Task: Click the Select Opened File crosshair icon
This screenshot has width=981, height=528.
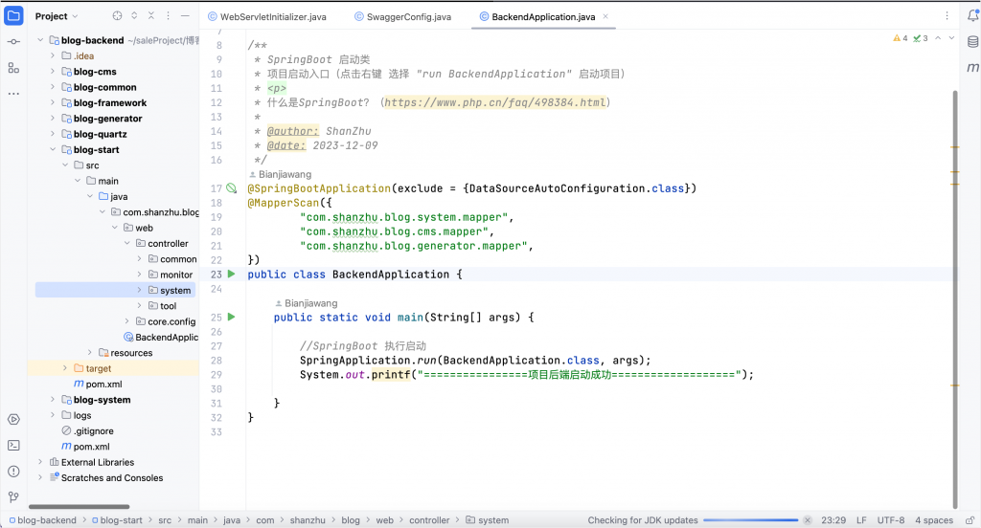Action: 117,16
